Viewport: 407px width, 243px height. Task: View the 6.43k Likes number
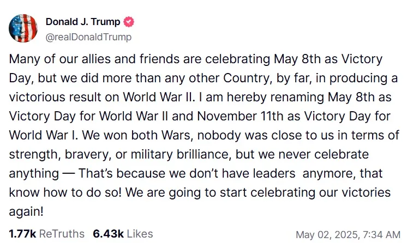coord(106,234)
